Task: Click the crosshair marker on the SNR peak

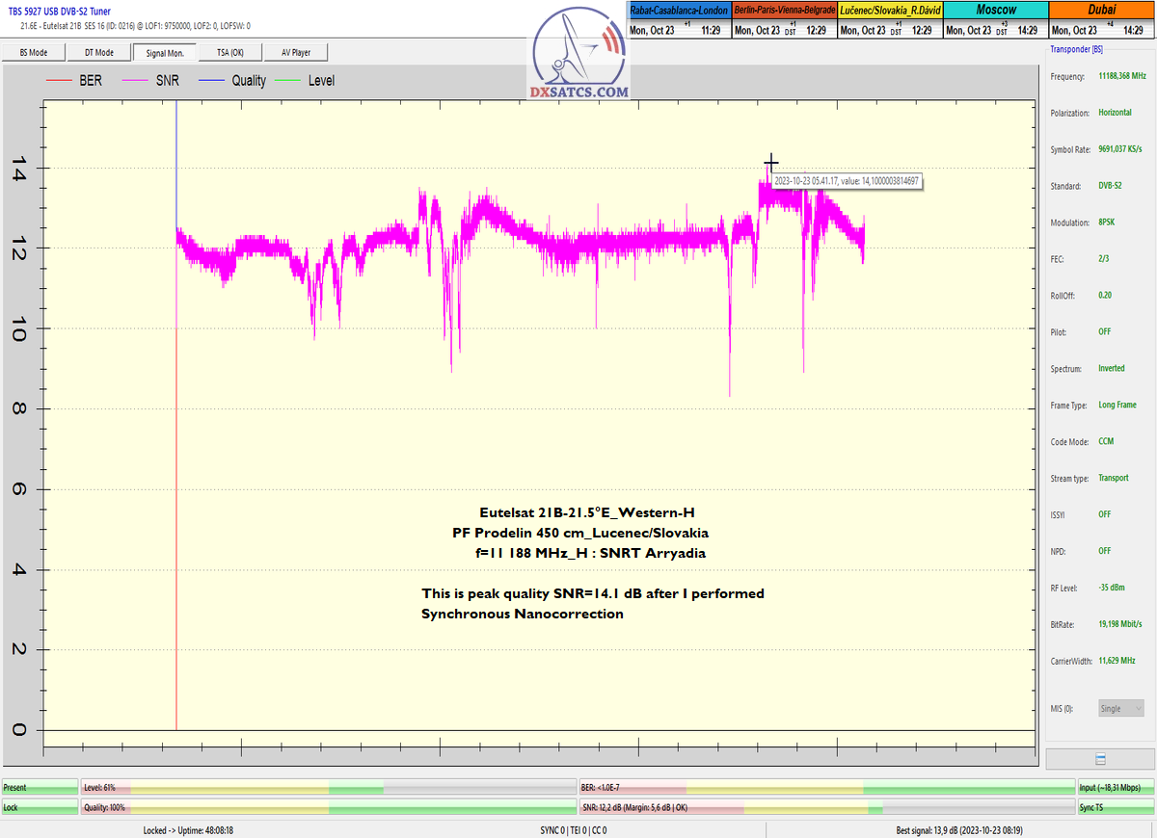Action: pos(770,163)
